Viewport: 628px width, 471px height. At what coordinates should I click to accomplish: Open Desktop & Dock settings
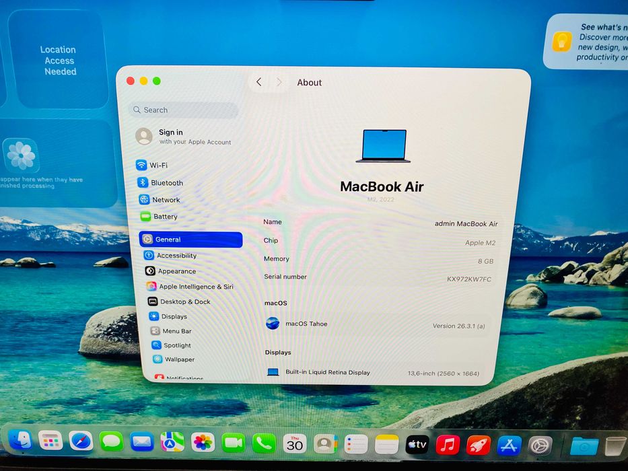pos(179,301)
